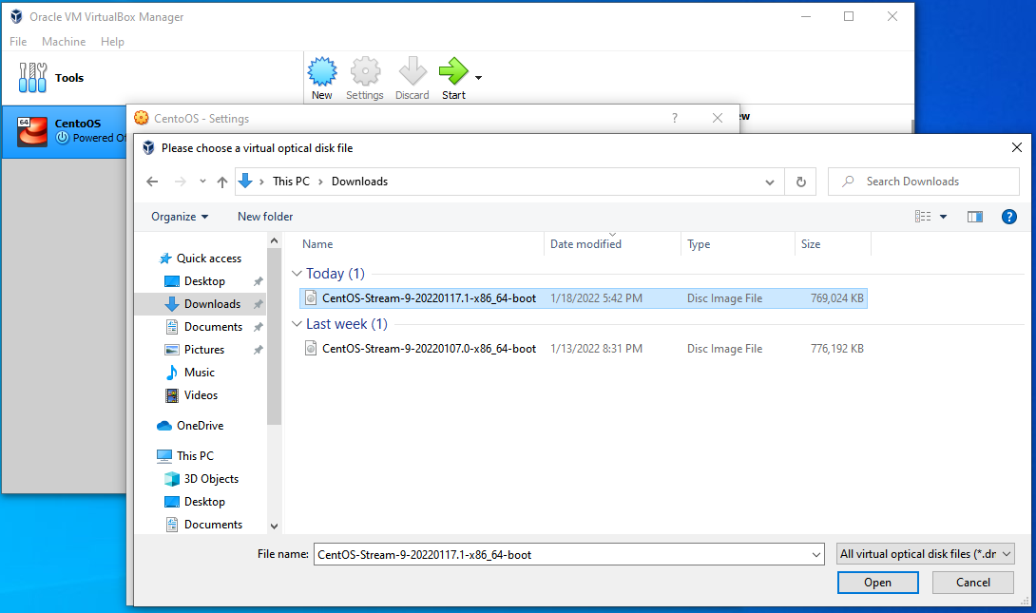
Task: Go forward in file dialog
Action: (181, 182)
